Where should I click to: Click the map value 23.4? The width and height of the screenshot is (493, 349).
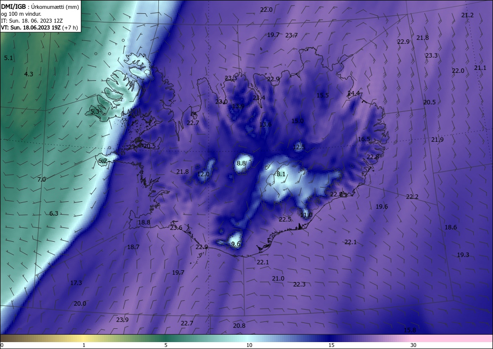pyautogui.click(x=259, y=97)
